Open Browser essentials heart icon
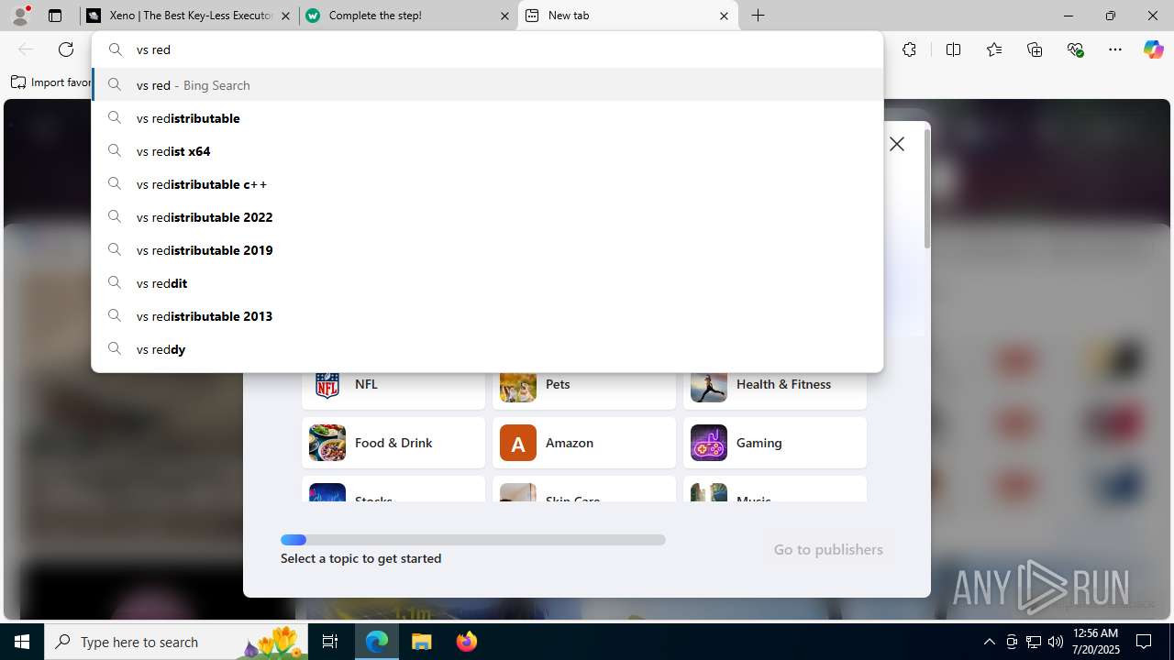This screenshot has width=1174, height=660. pyautogui.click(x=1075, y=49)
